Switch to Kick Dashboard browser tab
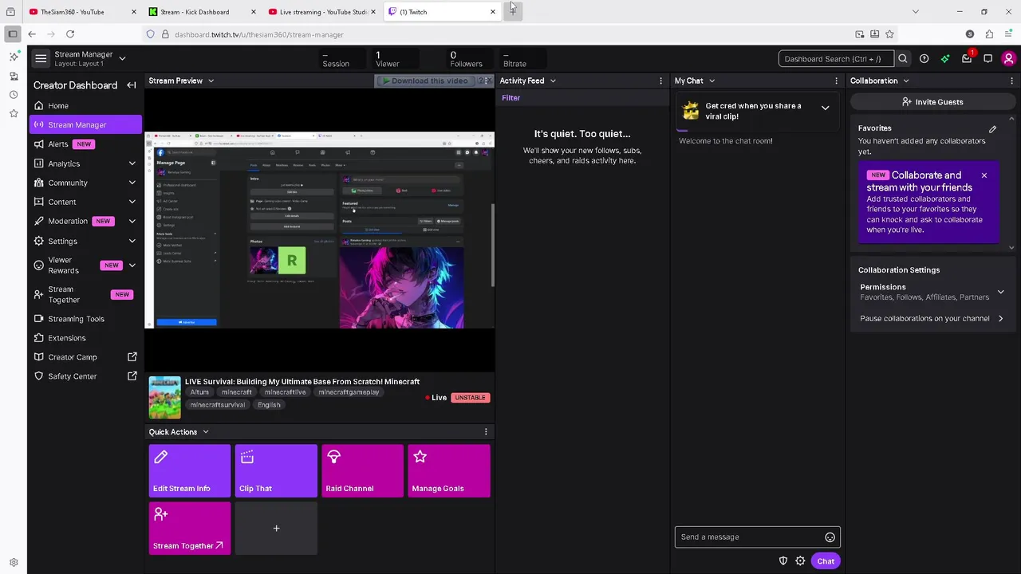Image resolution: width=1021 pixels, height=574 pixels. click(203, 12)
